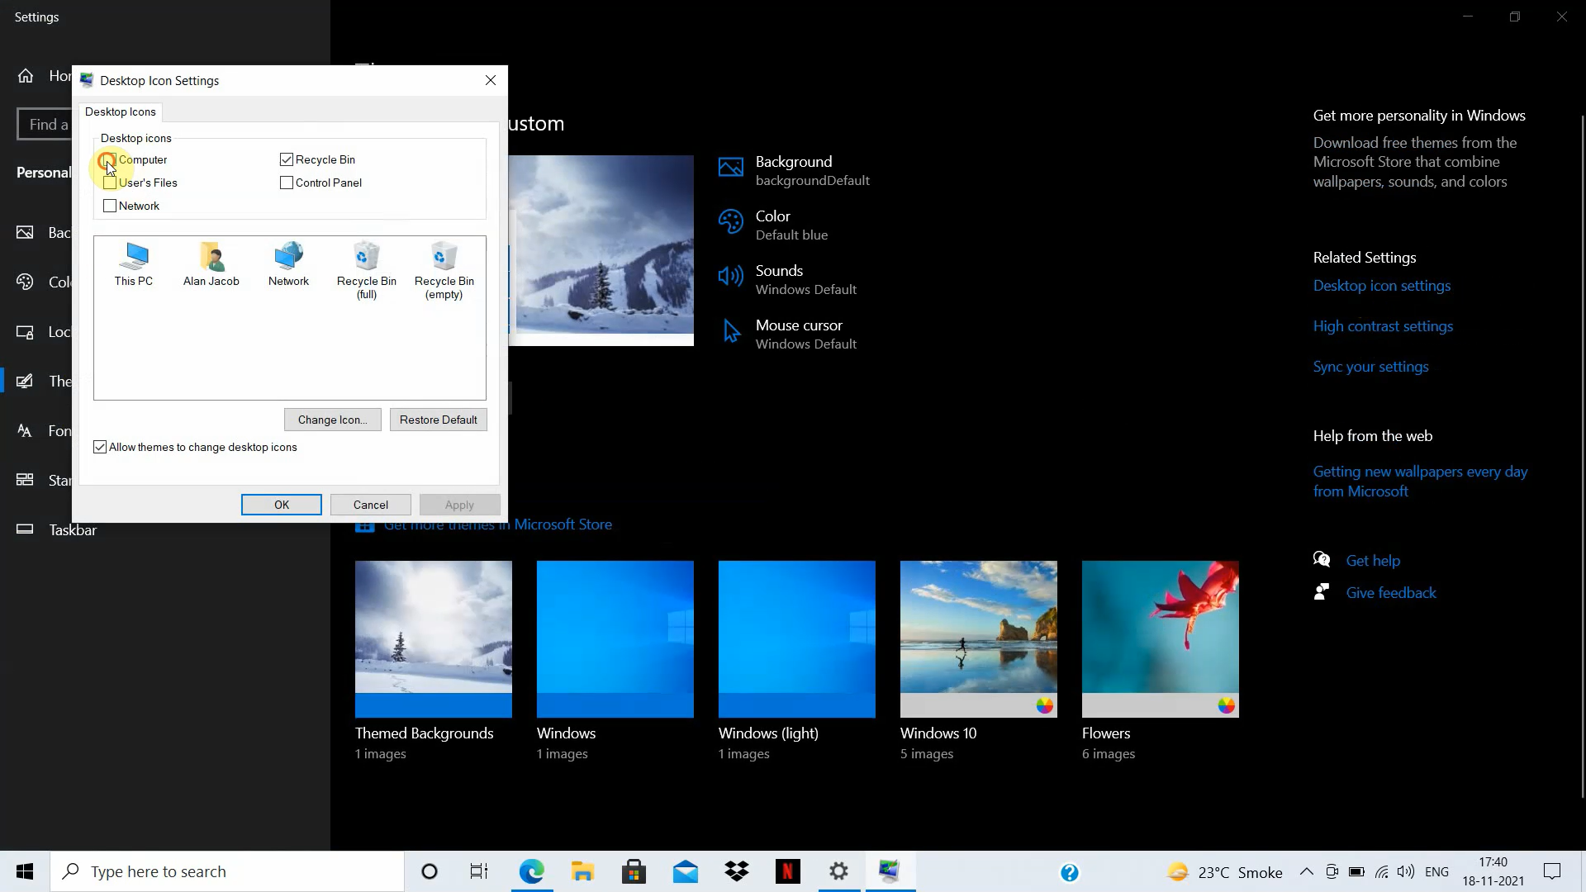Check the Network checkbox

(109, 206)
